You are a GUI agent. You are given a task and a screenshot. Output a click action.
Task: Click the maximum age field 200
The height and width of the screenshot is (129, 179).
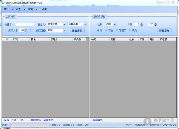coord(151,24)
